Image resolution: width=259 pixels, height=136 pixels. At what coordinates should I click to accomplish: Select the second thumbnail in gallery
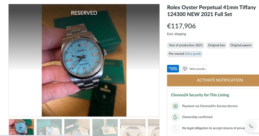[x=49, y=127]
